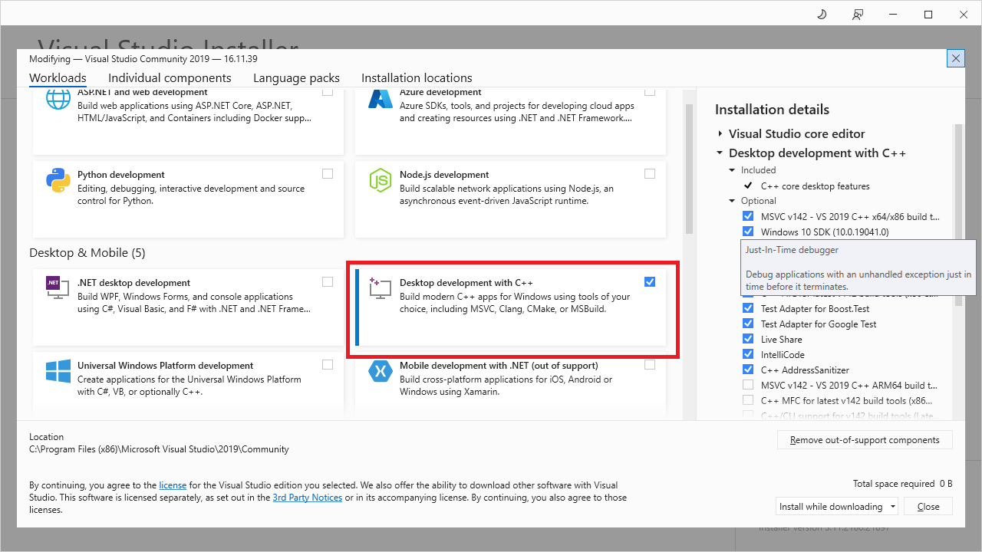Click the Node.js development workload icon
The image size is (982, 552).
(x=381, y=180)
